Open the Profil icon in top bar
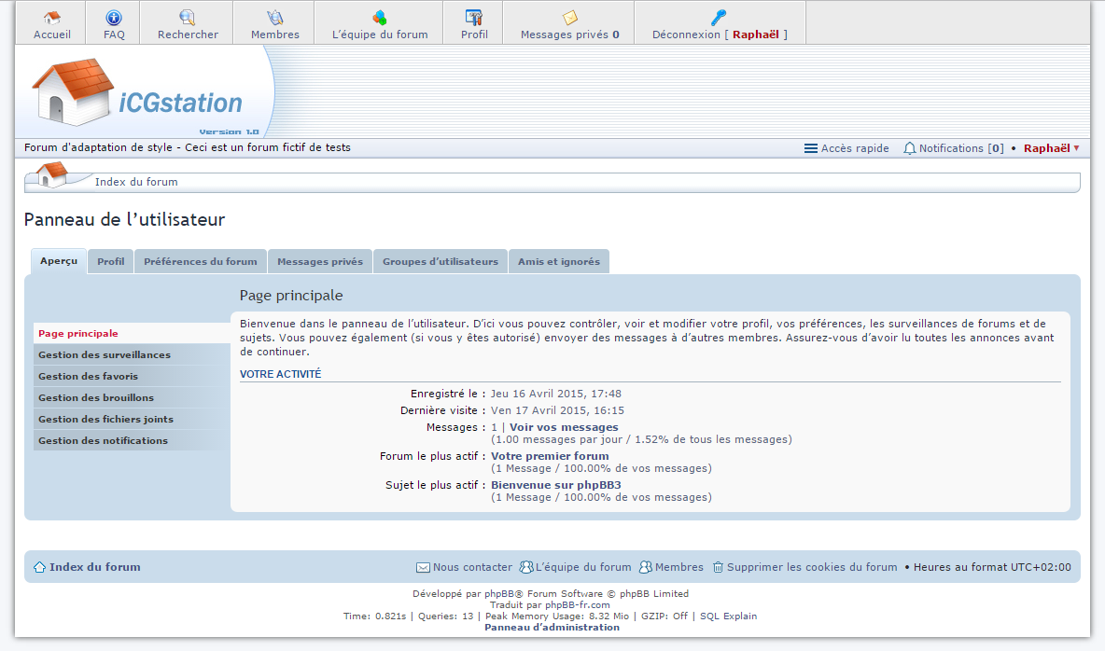1105x651 pixels. click(x=474, y=18)
